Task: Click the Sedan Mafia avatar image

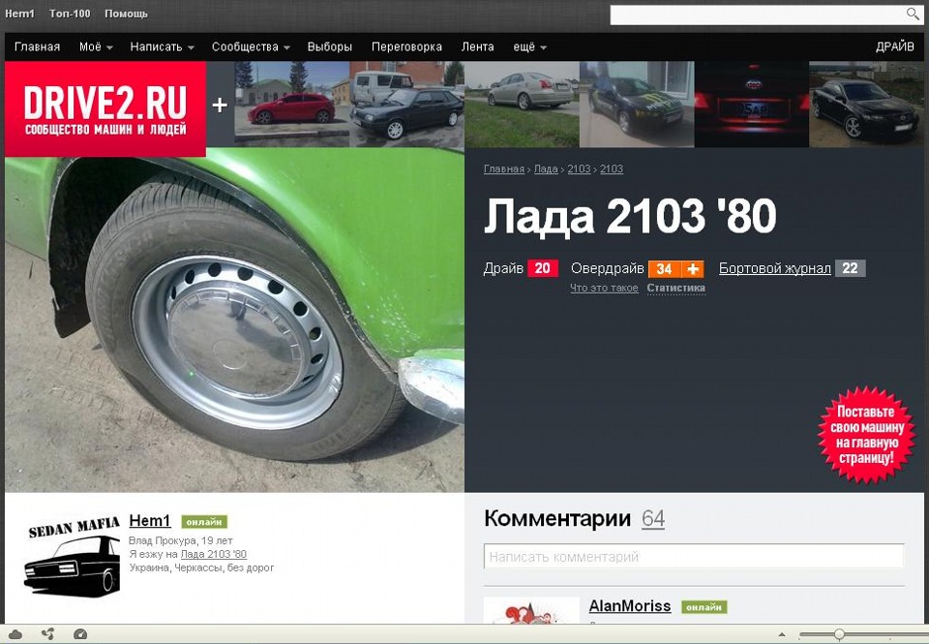Action: [x=73, y=556]
